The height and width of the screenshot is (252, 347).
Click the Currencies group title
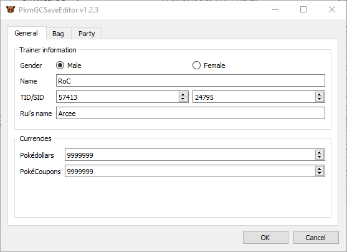pos(36,138)
